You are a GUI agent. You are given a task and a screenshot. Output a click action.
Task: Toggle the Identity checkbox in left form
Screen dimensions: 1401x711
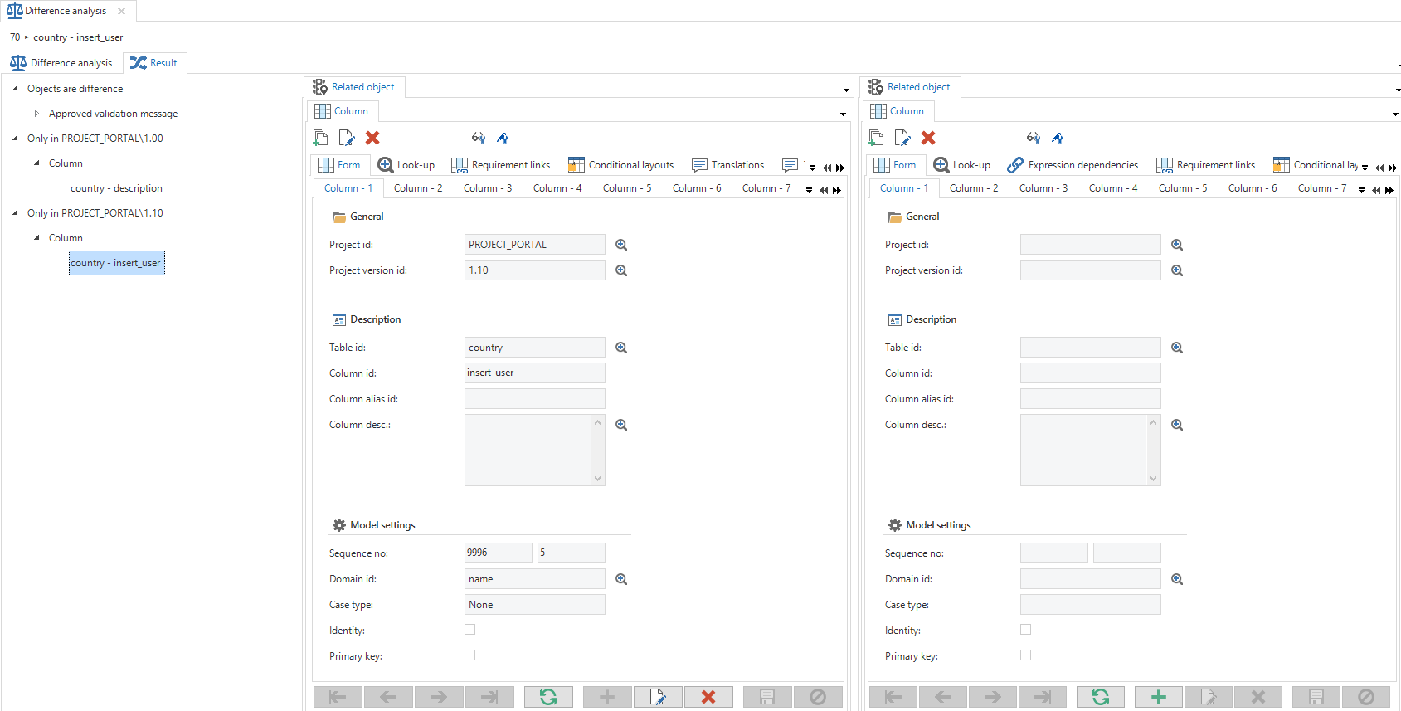[x=470, y=630]
